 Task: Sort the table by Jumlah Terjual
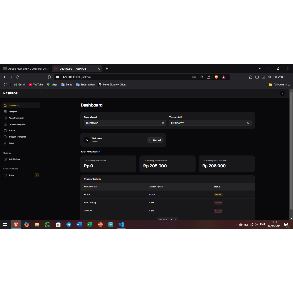point(157,187)
